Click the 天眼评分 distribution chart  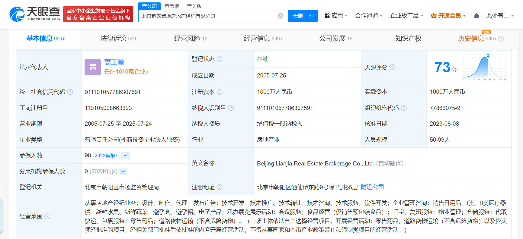pos(485,67)
